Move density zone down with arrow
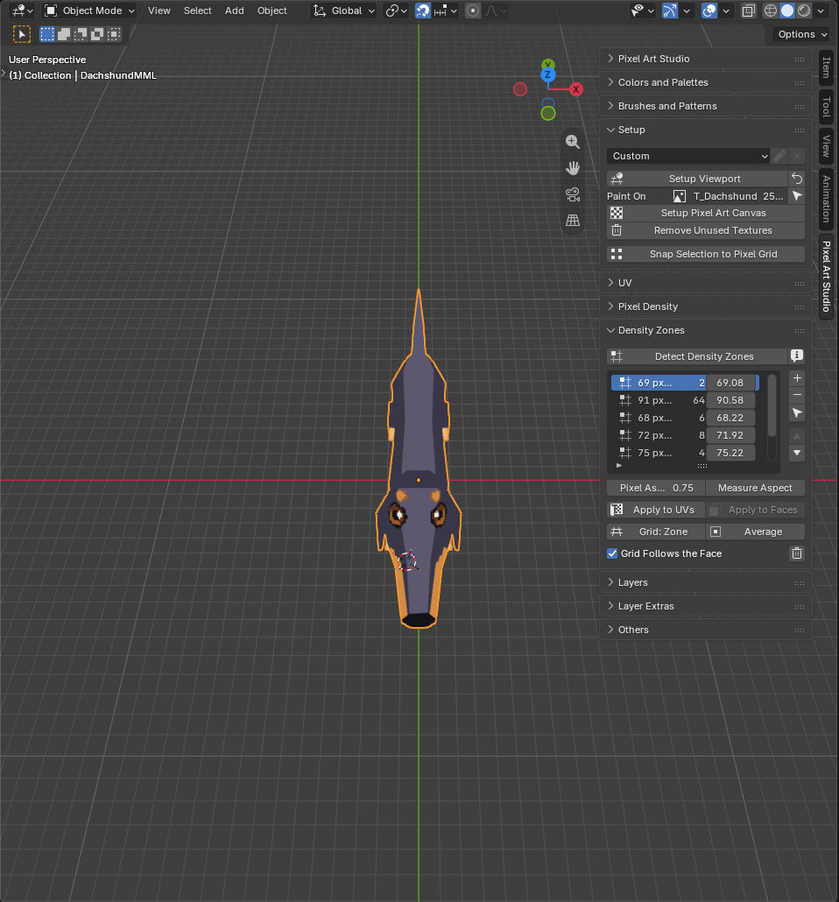This screenshot has height=902, width=839. click(x=797, y=453)
